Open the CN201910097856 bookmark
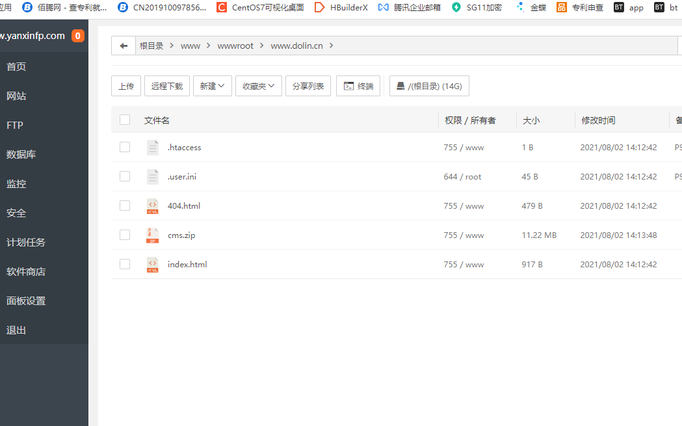The image size is (682, 426). (163, 7)
